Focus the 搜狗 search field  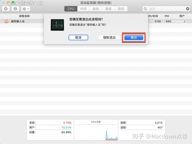(x=166, y=9)
